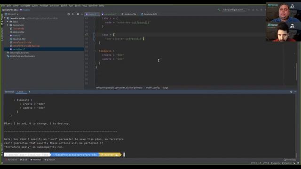Open the VCS menu
The height and width of the screenshot is (169, 301).
click(x=85, y=6)
